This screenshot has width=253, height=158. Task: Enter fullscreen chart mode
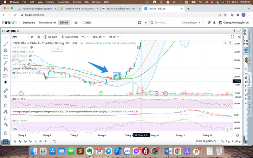pos(232,37)
